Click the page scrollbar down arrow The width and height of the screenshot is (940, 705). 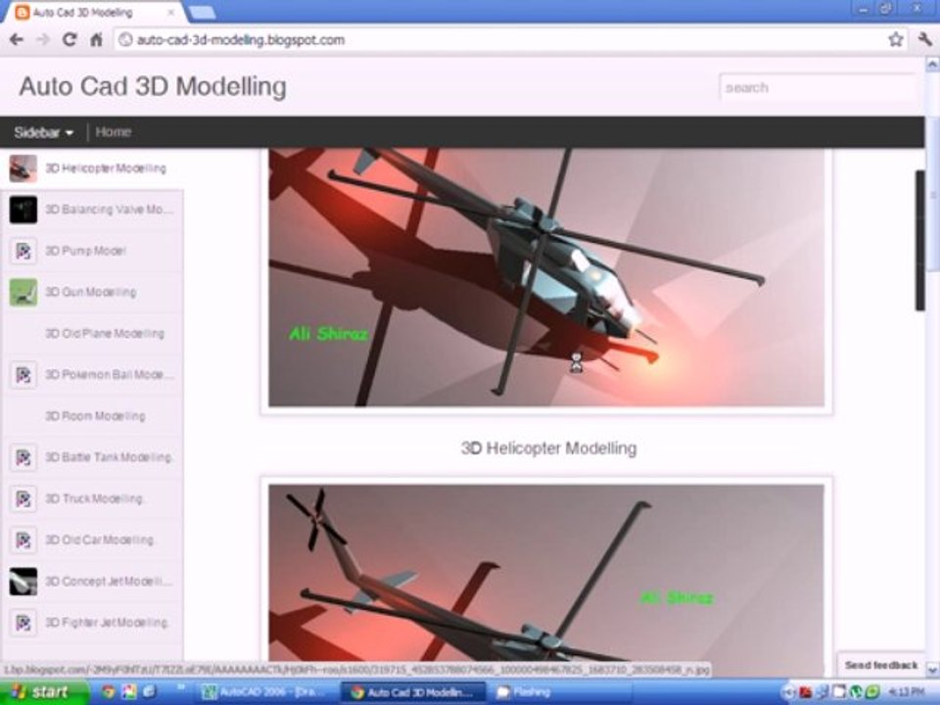click(x=932, y=669)
